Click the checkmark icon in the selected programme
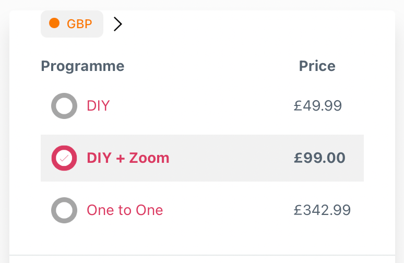 click(x=64, y=158)
